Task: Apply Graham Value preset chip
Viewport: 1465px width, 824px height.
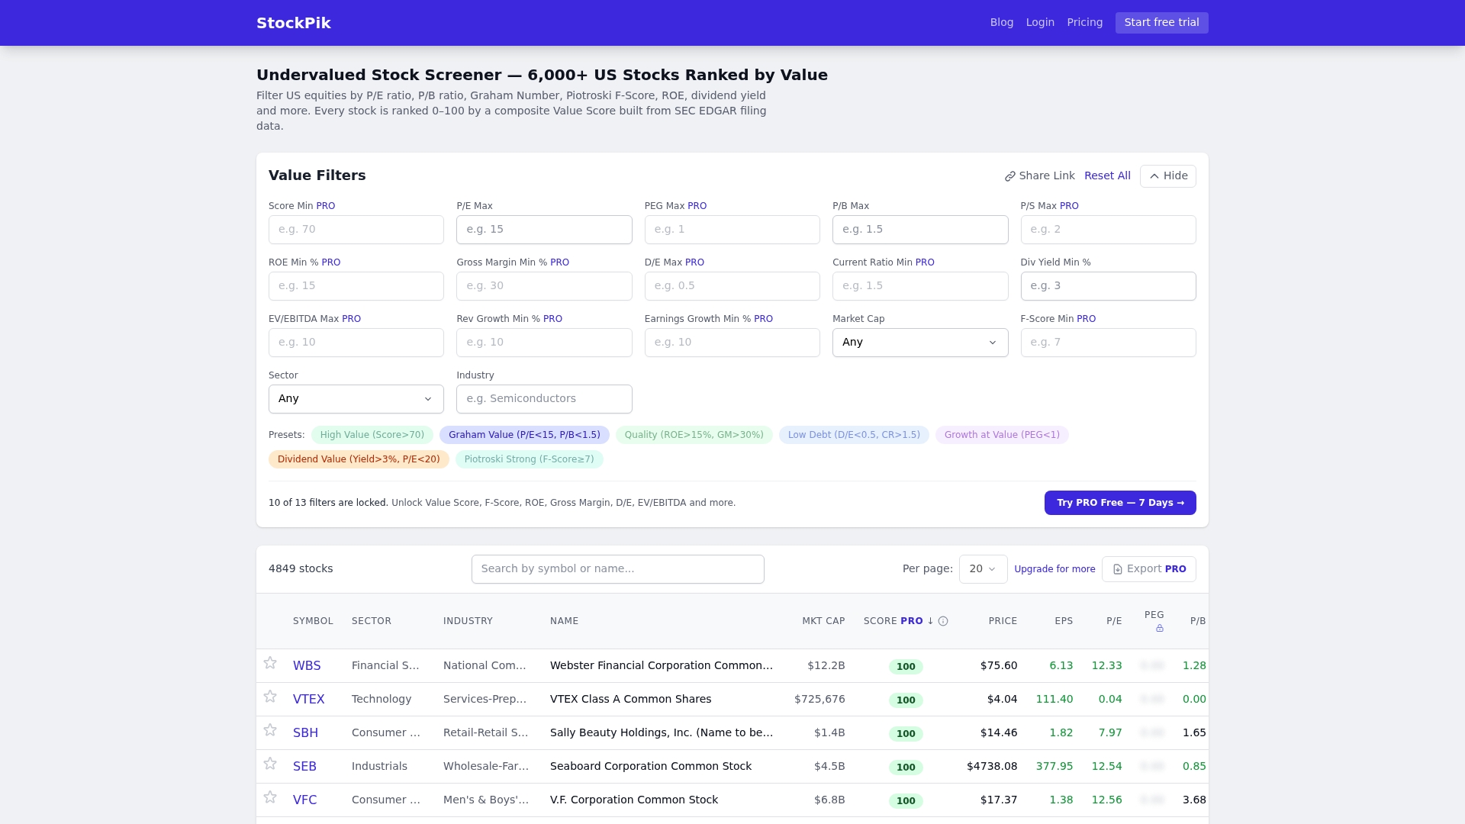Action: pyautogui.click(x=524, y=435)
